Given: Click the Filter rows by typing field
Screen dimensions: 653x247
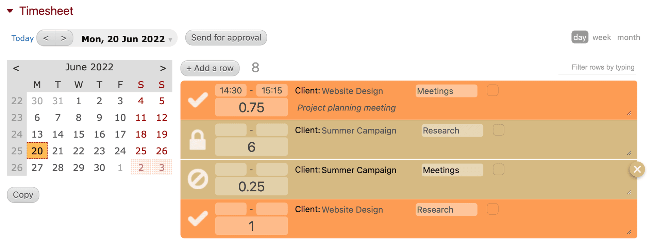Looking at the screenshot, I should coord(603,67).
